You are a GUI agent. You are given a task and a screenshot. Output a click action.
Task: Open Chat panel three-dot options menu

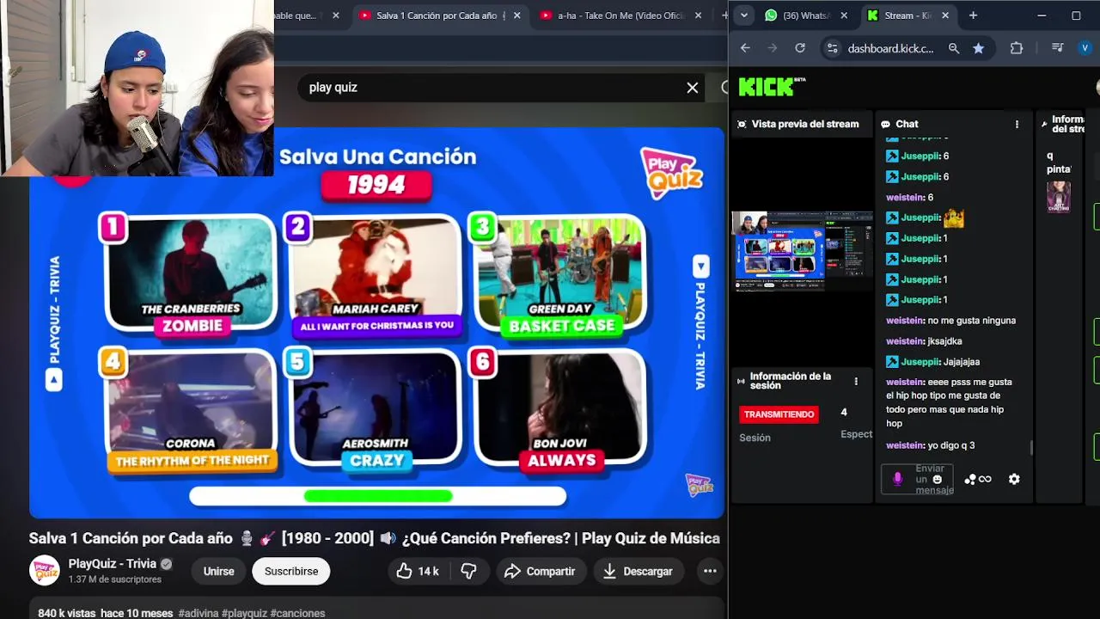[1017, 125]
